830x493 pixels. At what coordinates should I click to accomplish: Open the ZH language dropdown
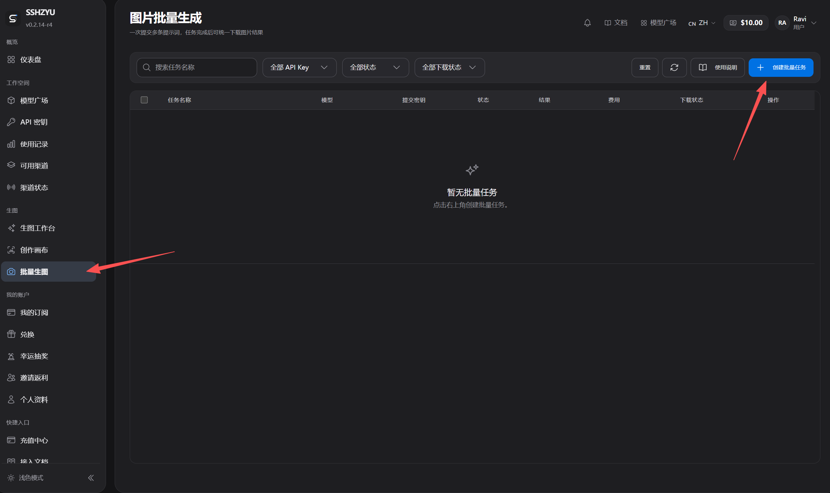pos(702,23)
